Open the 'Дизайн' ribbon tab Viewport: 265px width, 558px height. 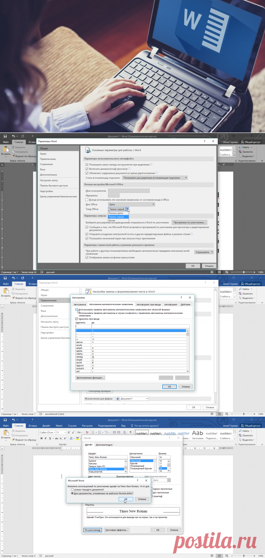point(46,426)
